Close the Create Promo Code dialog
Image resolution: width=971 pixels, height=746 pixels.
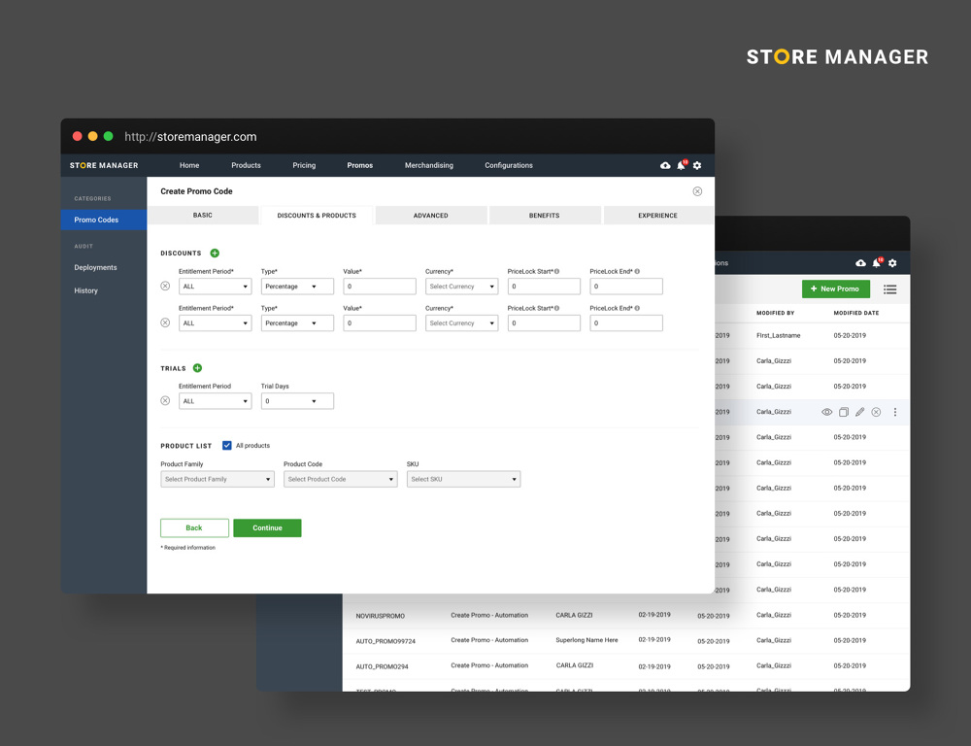697,191
